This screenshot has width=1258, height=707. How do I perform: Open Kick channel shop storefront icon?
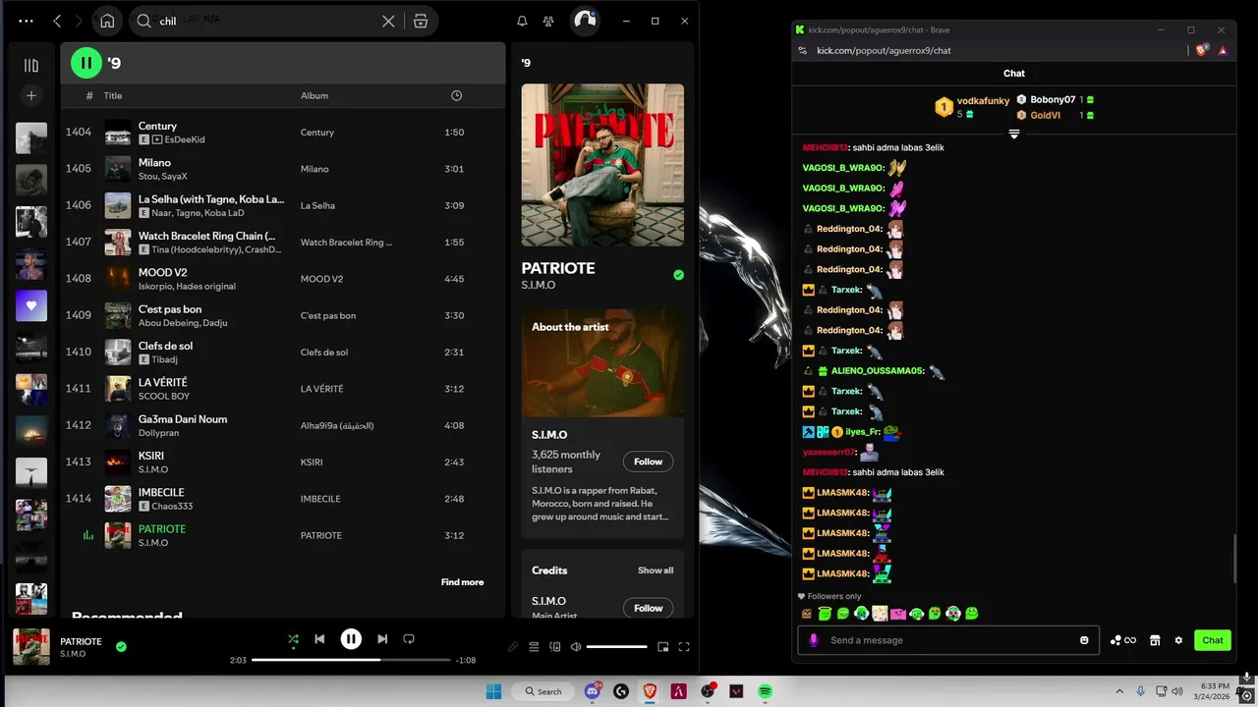tap(1155, 640)
